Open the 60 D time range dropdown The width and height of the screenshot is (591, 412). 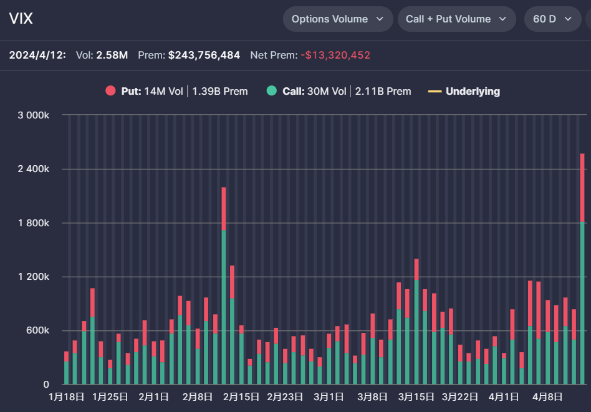pyautogui.click(x=552, y=19)
